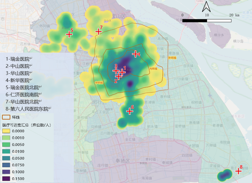Click the '金汇镇' map label
Viewport: 252px width, 183px height.
130,139
